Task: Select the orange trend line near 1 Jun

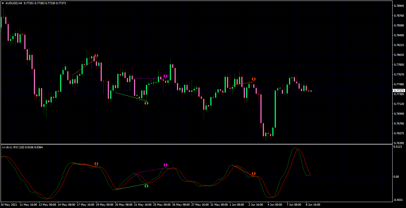Action: tap(243, 84)
